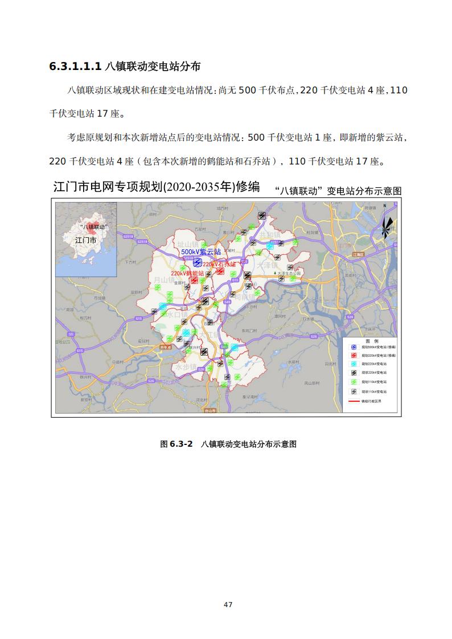Click the red label 220kV鹤能站
452x639 pixels.
(187, 273)
